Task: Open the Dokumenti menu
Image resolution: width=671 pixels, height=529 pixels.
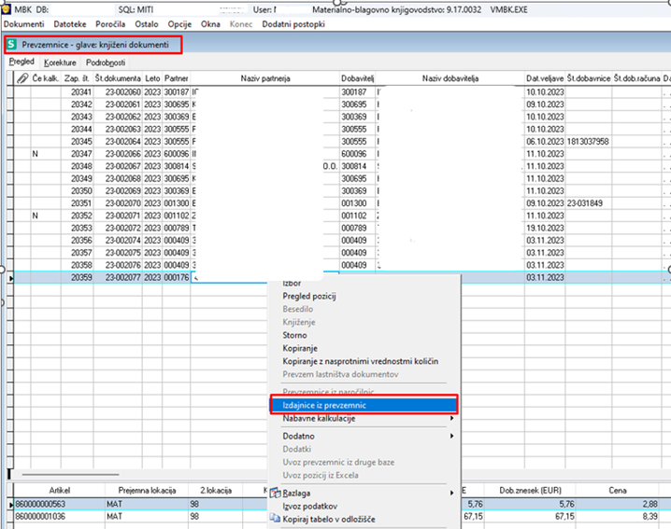Action: coord(24,22)
